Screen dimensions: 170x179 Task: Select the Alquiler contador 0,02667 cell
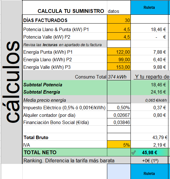(119, 115)
